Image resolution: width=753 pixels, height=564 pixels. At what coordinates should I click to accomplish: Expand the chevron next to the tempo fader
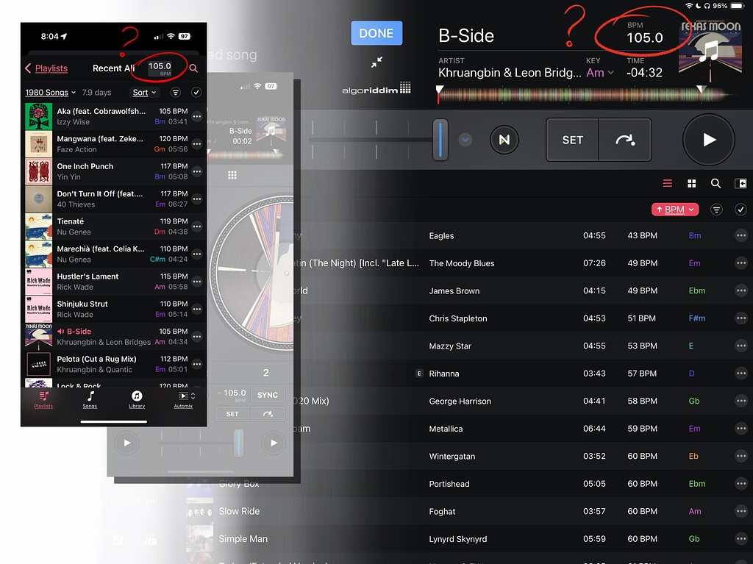point(465,140)
